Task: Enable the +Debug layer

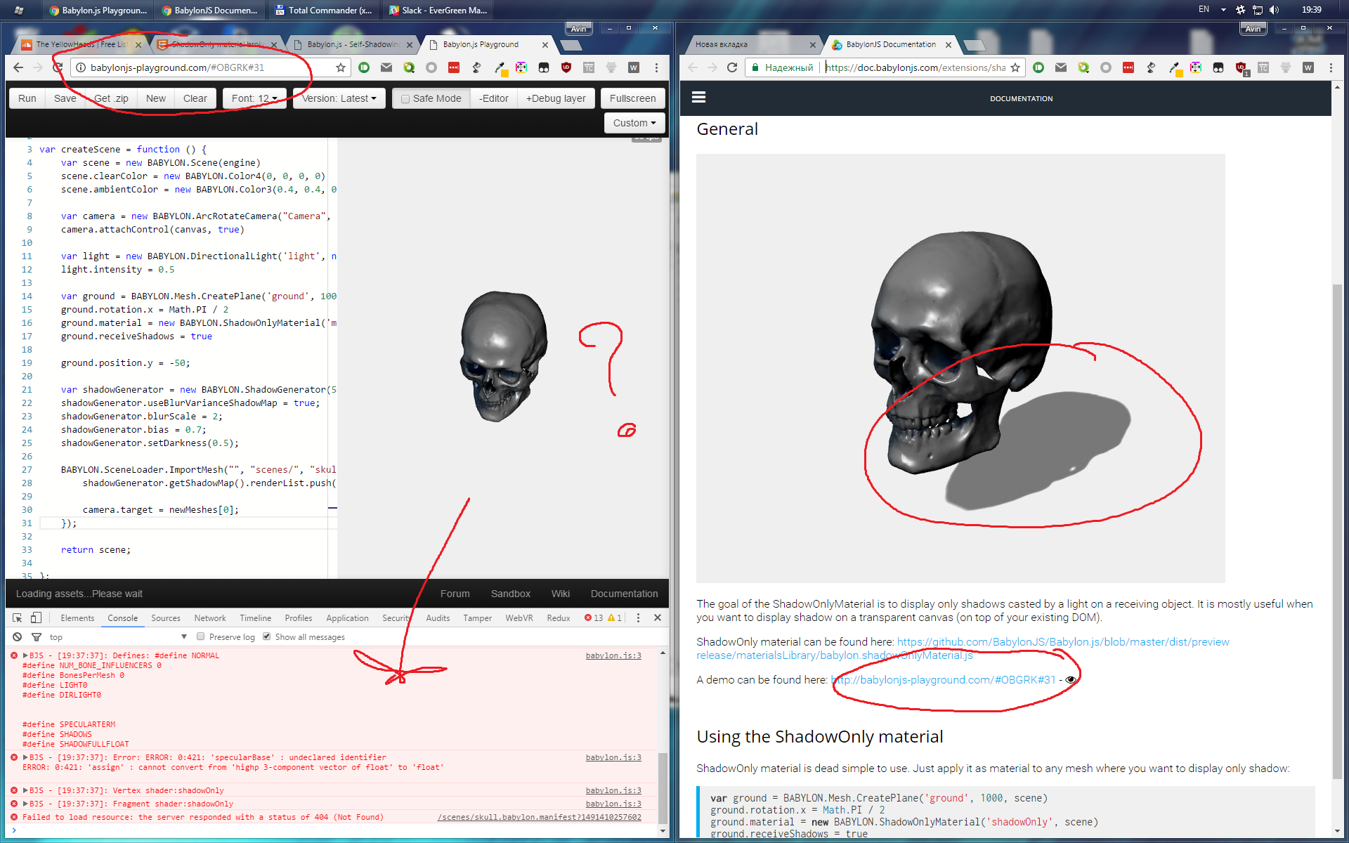Action: click(556, 98)
